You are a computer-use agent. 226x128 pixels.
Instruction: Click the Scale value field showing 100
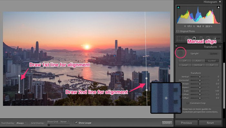click(217, 91)
